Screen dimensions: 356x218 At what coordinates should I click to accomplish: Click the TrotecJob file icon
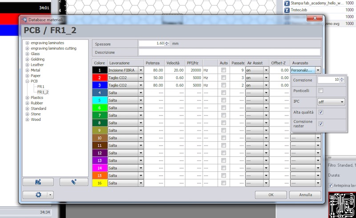[287, 10]
